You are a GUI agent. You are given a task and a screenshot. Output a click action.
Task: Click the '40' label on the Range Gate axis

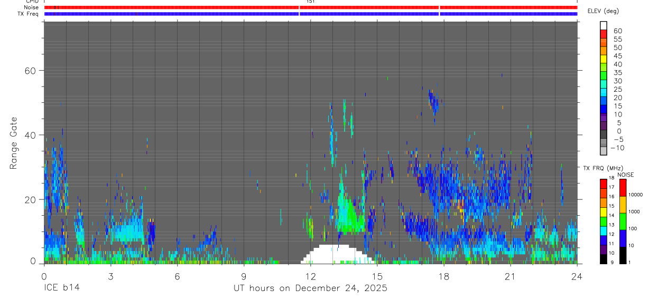click(31, 135)
